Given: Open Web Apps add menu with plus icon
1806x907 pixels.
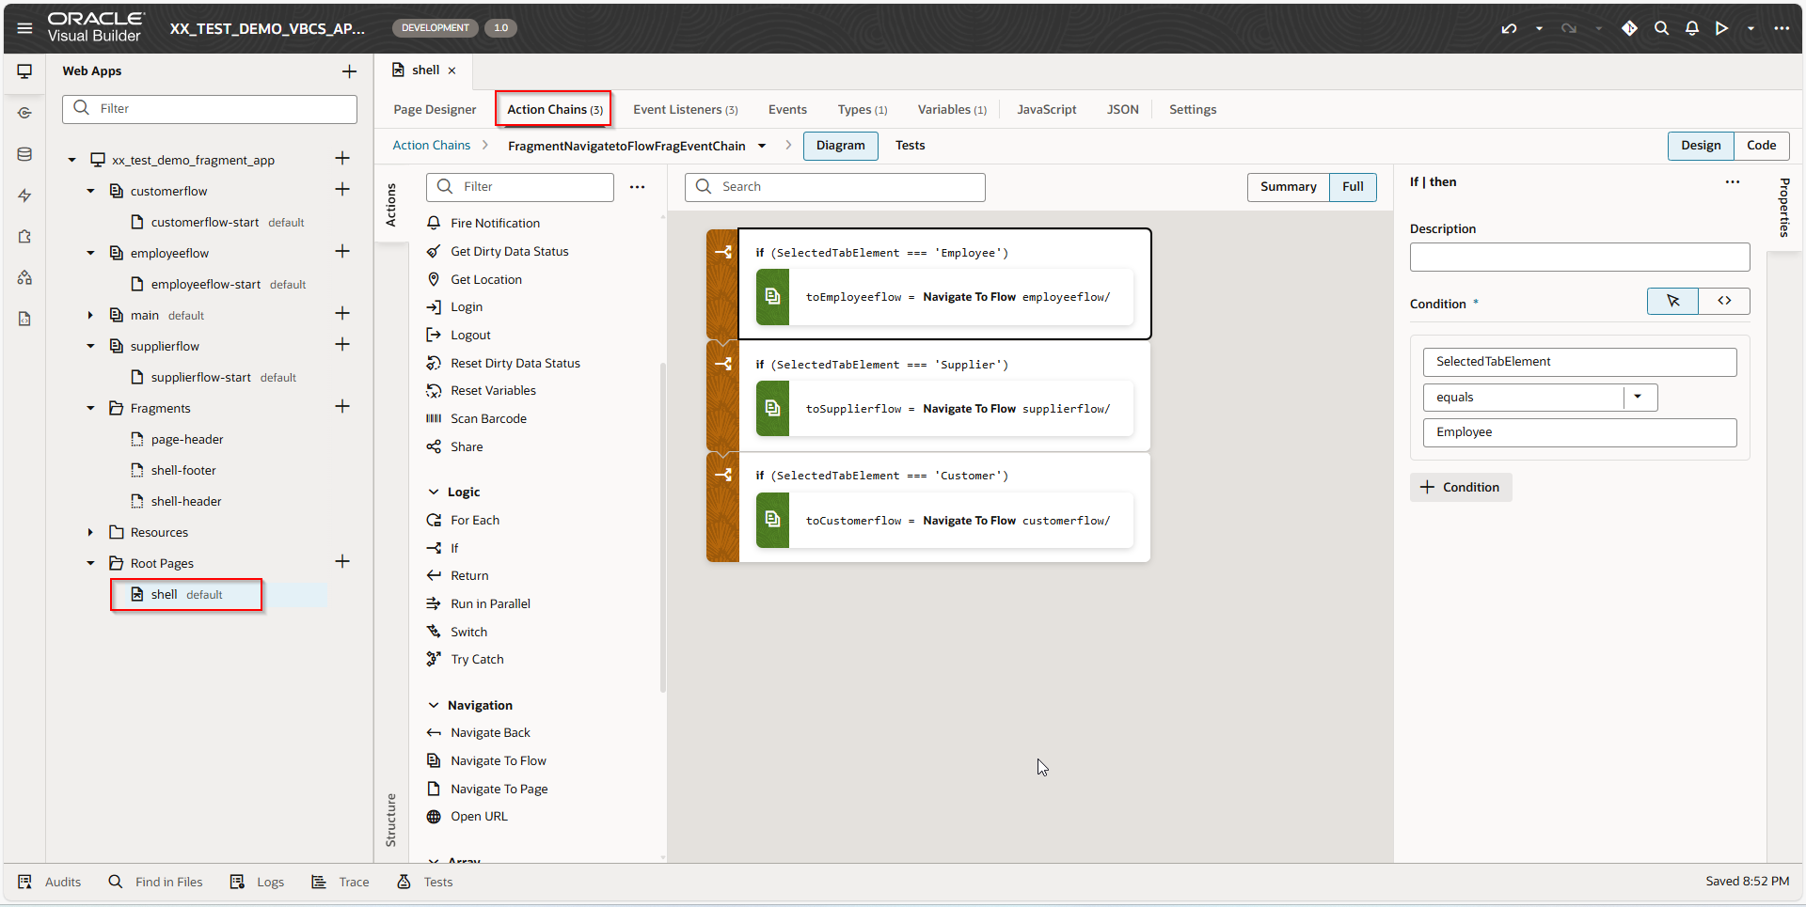Looking at the screenshot, I should tap(349, 70).
